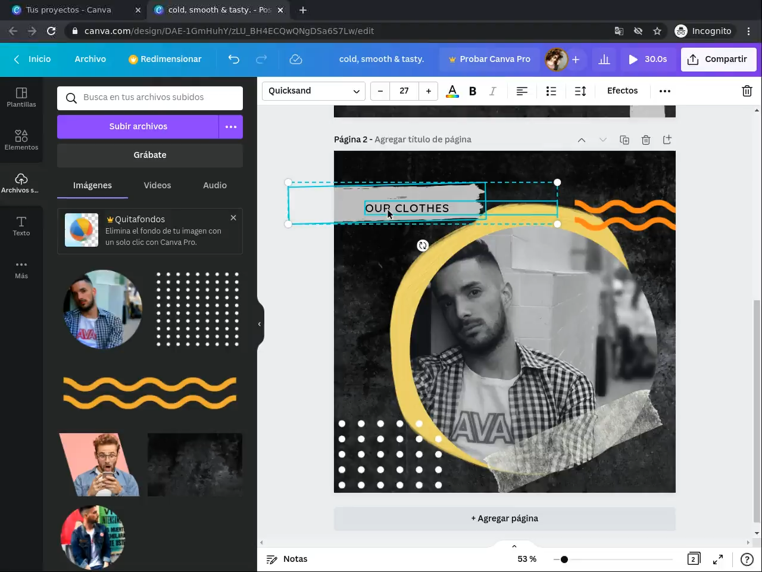The width and height of the screenshot is (762, 572).
Task: Open the text color picker
Action: coord(452,91)
